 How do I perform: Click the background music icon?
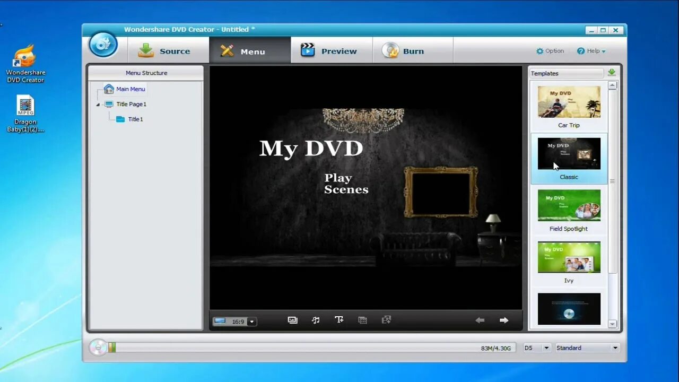pyautogui.click(x=316, y=320)
